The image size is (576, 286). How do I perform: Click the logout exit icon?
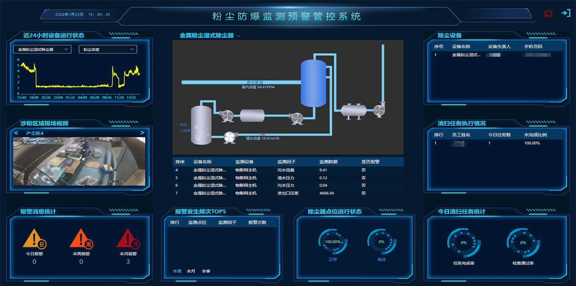566,13
